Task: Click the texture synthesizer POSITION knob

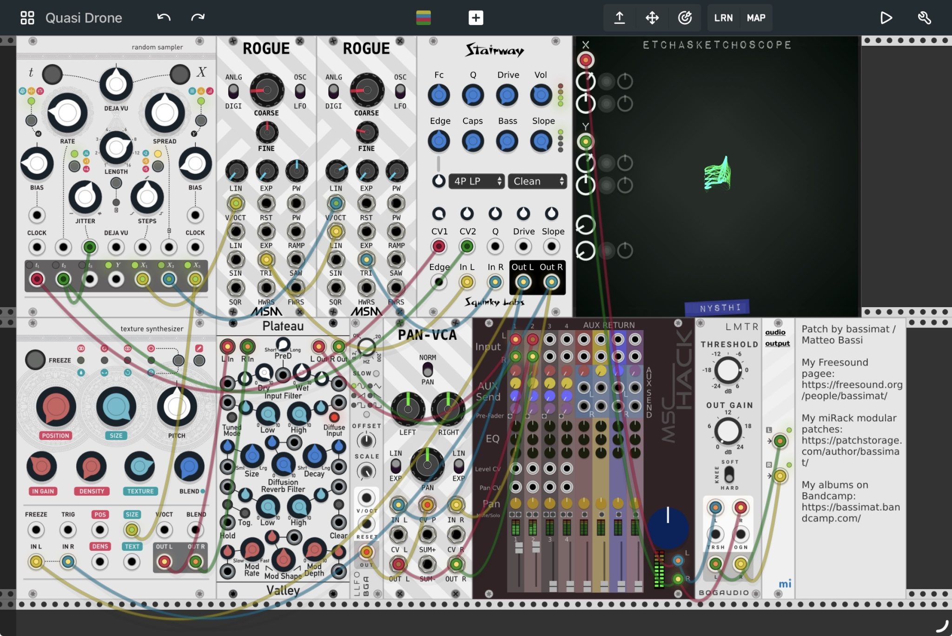Action: (56, 406)
